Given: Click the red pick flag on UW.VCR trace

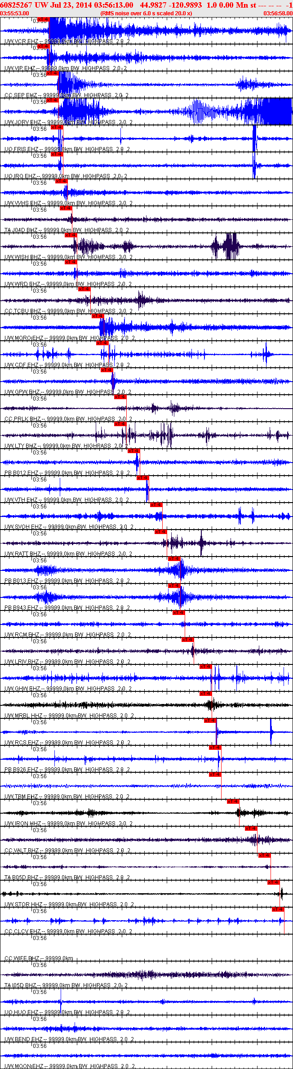Looking at the screenshot, I should 44,19.
